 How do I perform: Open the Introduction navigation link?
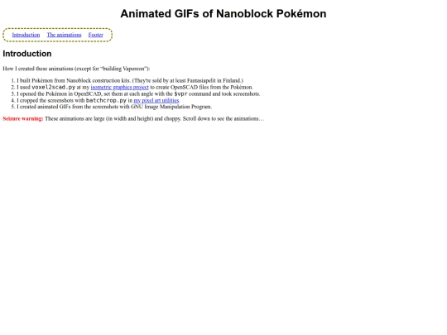[x=26, y=35]
